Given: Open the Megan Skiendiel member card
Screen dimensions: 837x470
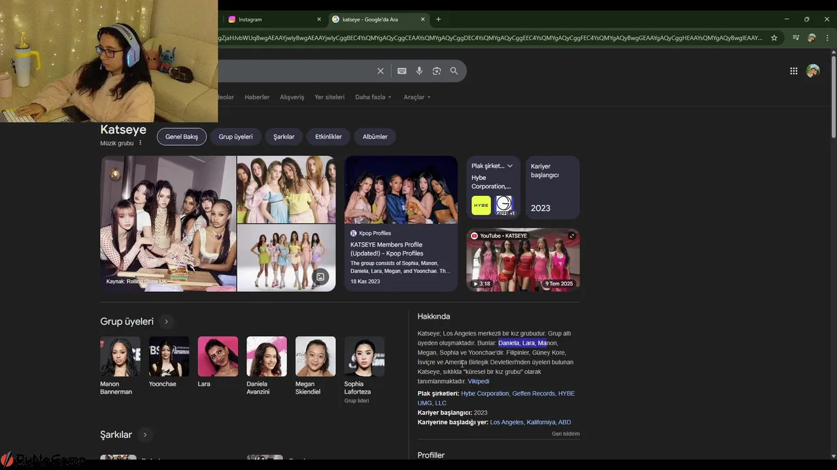Looking at the screenshot, I should pyautogui.click(x=315, y=366).
